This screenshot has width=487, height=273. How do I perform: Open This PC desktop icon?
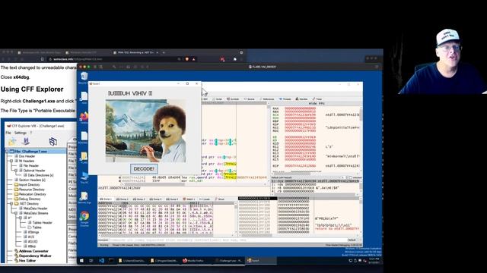coord(84,178)
